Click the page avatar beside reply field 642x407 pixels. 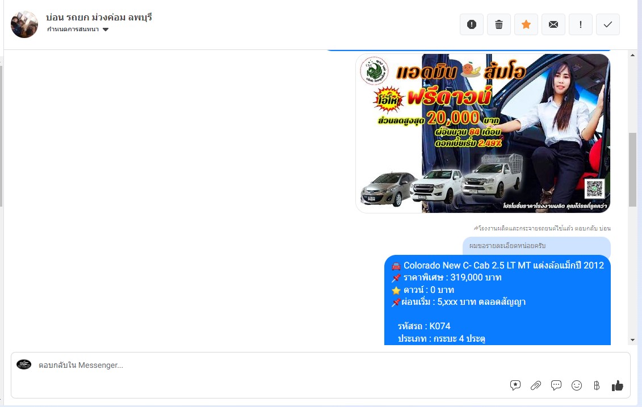24,364
